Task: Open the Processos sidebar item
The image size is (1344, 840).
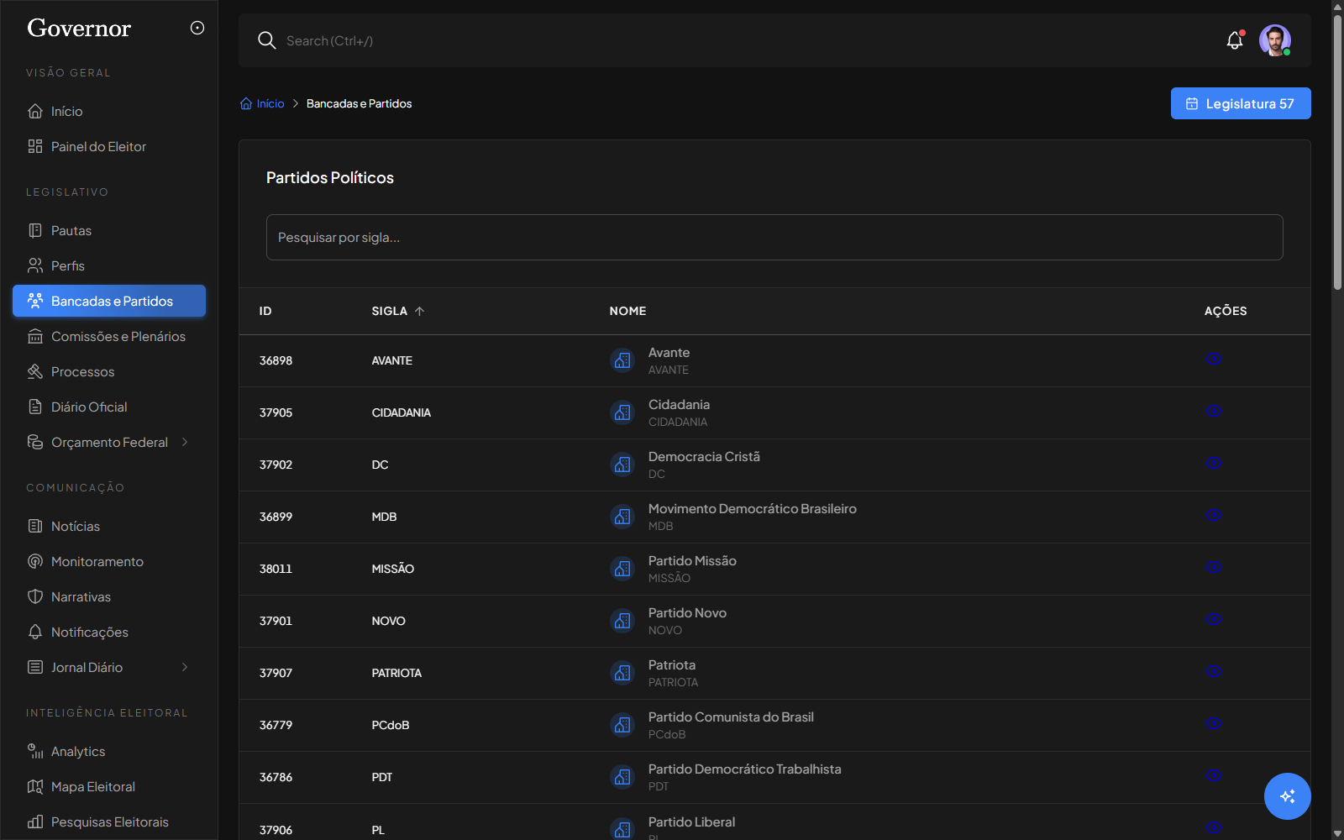Action: pos(109,371)
